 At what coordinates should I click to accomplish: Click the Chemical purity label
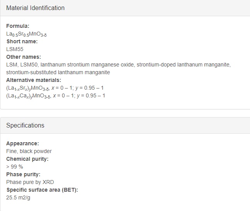pyautogui.click(x=27, y=159)
